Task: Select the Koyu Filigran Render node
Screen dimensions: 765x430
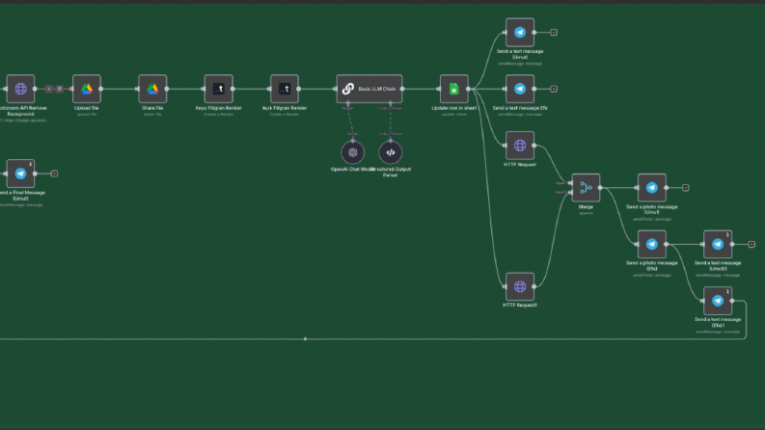Action: (219, 89)
